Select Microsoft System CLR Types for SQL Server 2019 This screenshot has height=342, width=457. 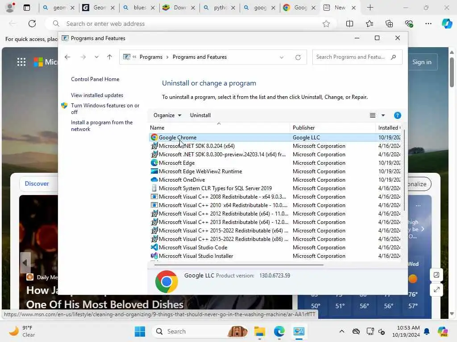[x=275, y=188]
